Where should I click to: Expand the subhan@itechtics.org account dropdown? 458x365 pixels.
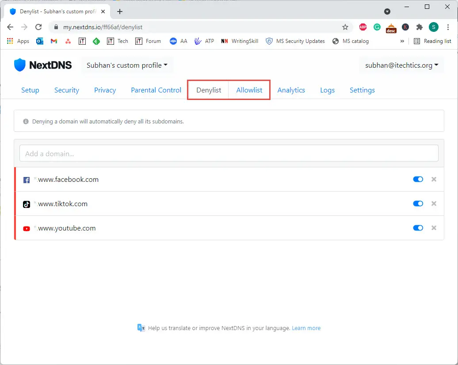pyautogui.click(x=401, y=65)
